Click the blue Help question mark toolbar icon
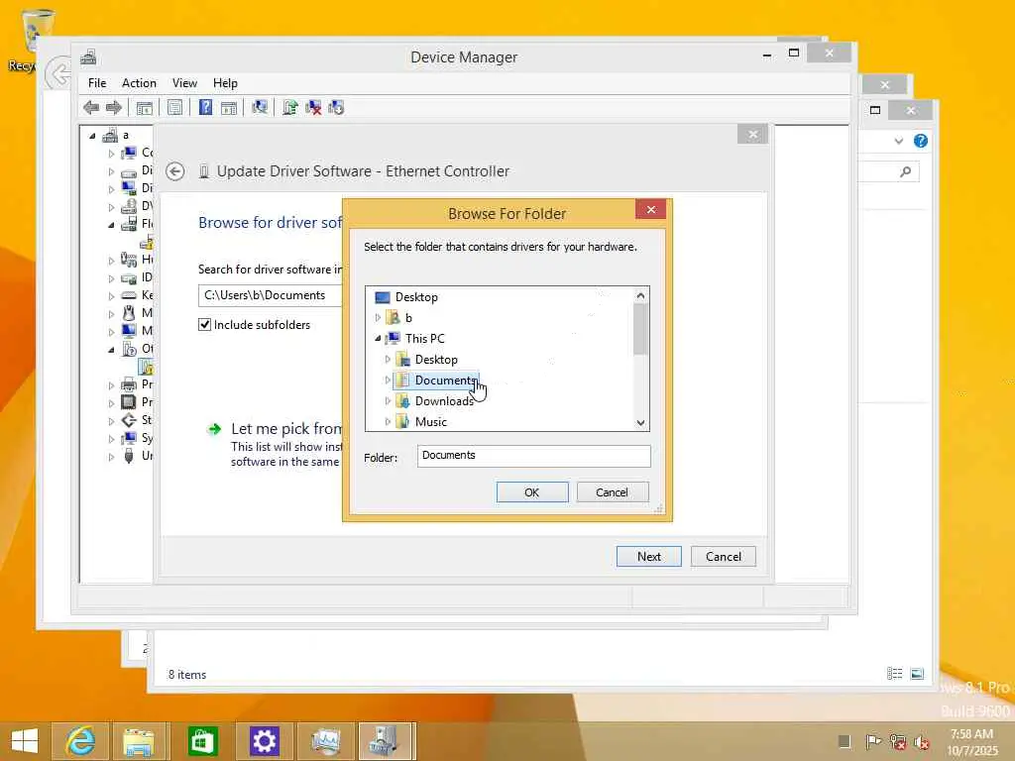The height and width of the screenshot is (761, 1015). [205, 107]
